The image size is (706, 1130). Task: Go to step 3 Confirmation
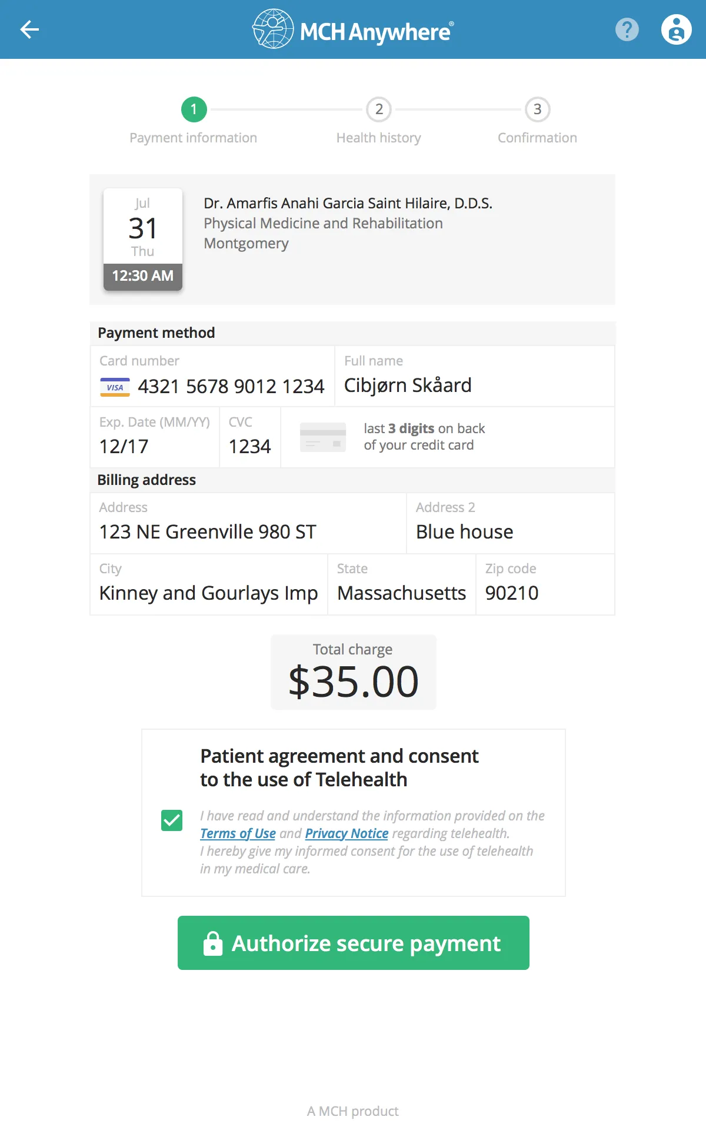point(537,109)
